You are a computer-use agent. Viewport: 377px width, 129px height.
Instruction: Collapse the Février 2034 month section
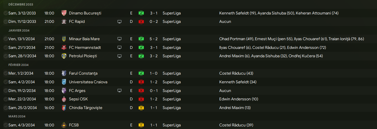tap(19, 65)
